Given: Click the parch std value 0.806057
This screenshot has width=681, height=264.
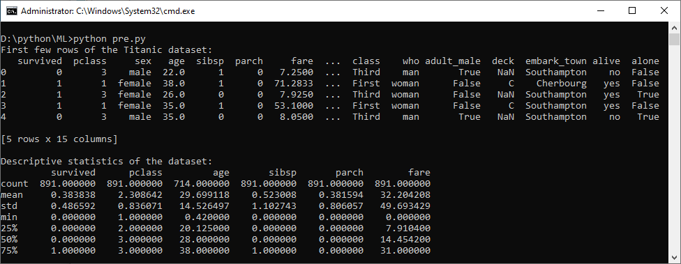Looking at the screenshot, I should pos(341,206).
